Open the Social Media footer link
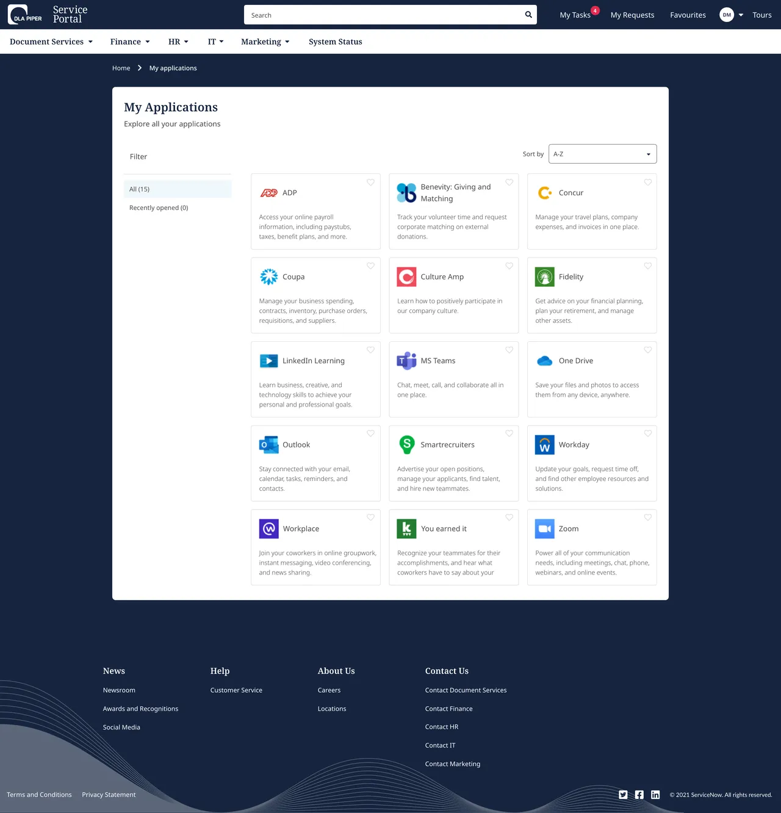781x813 pixels. point(121,728)
